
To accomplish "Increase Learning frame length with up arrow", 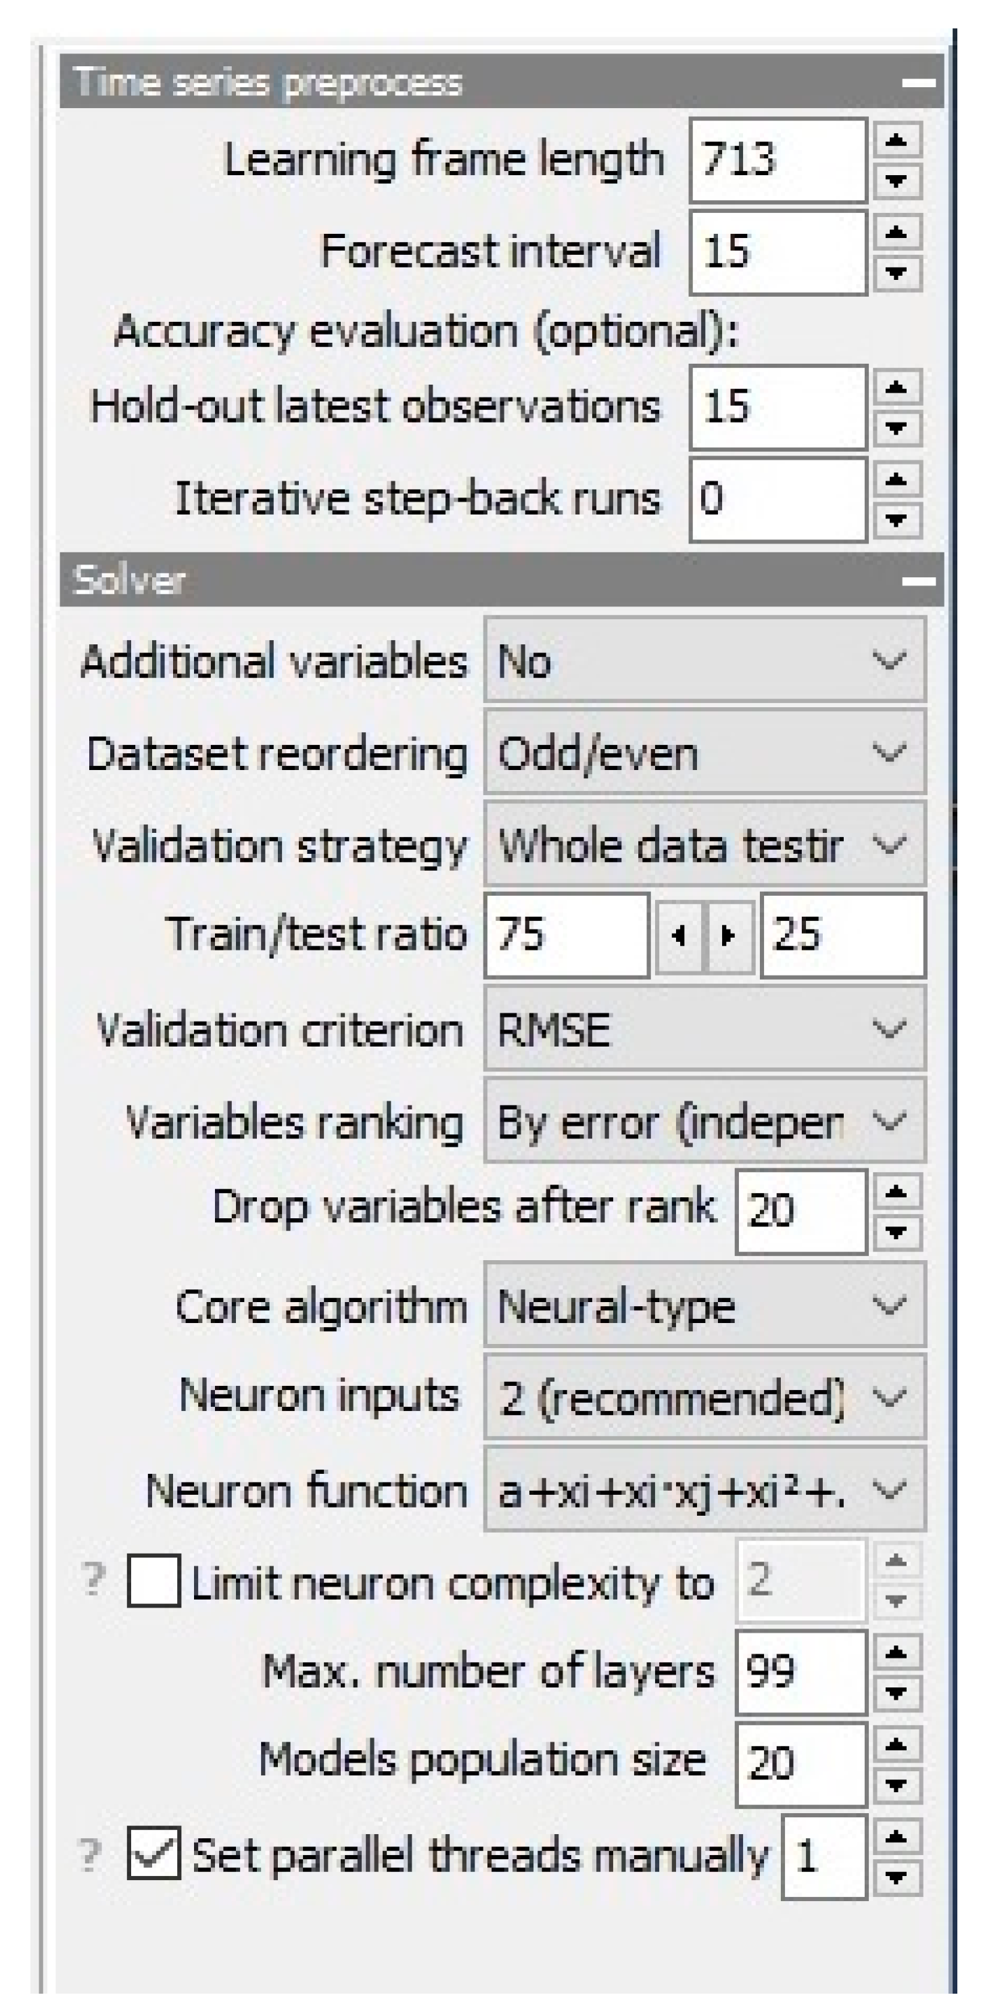I will pos(897,141).
